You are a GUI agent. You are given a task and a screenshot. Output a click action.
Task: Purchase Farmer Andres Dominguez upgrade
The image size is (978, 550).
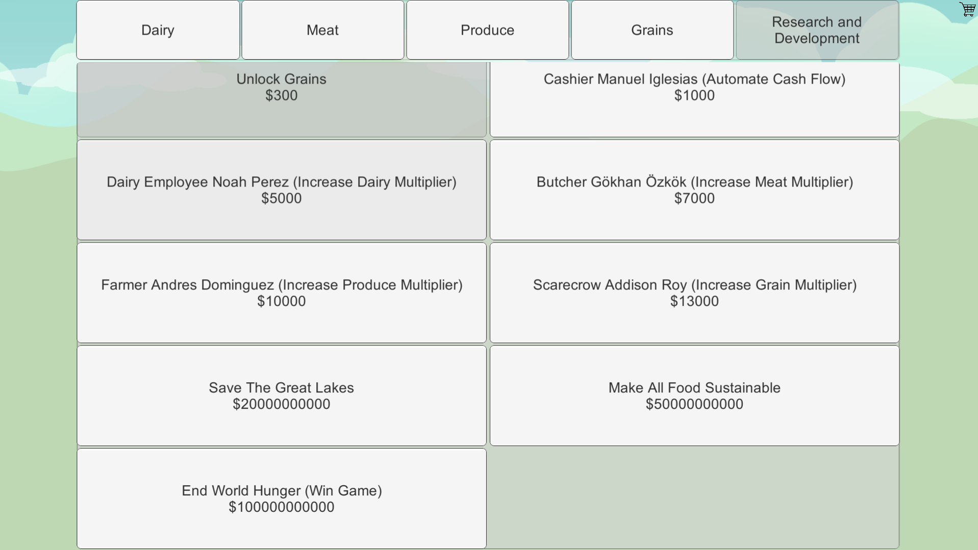(281, 293)
